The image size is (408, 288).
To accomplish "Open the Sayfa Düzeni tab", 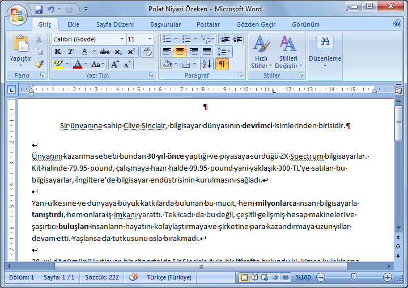I will pos(114,24).
